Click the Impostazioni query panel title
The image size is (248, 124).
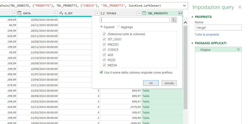click(x=213, y=7)
